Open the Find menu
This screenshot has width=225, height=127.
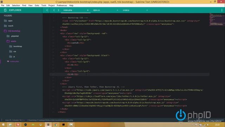tap(24, 6)
